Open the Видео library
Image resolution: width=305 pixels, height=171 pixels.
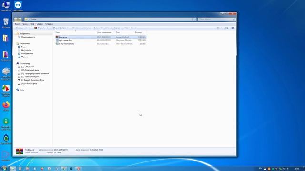click(24, 47)
